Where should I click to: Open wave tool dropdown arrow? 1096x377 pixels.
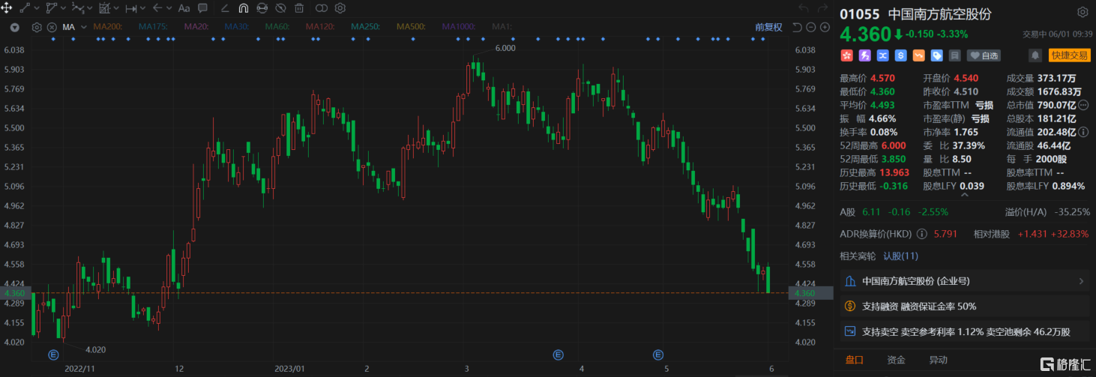click(x=90, y=8)
